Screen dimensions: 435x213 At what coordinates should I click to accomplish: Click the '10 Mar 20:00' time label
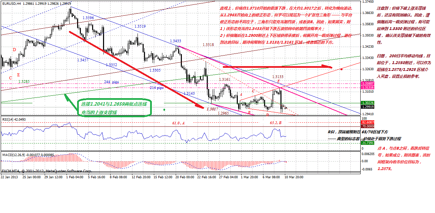point(293,177)
